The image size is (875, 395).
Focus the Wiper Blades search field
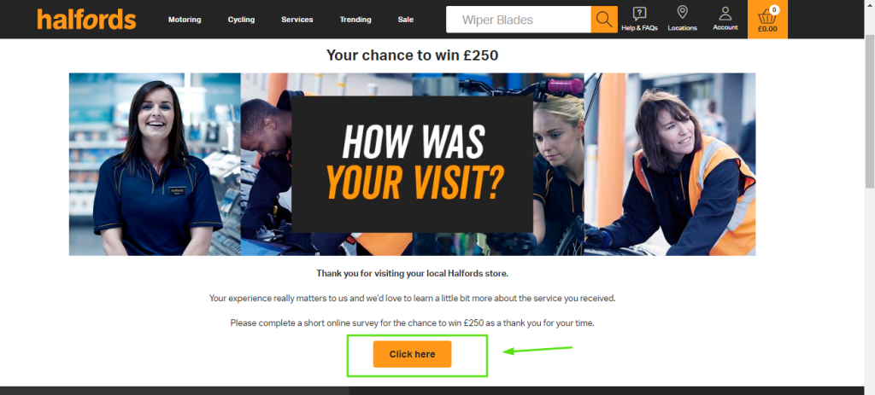(x=519, y=20)
